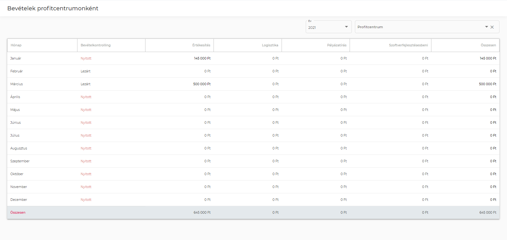Click Nyitott status in Május row
The width and height of the screenshot is (507, 240).
86,110
